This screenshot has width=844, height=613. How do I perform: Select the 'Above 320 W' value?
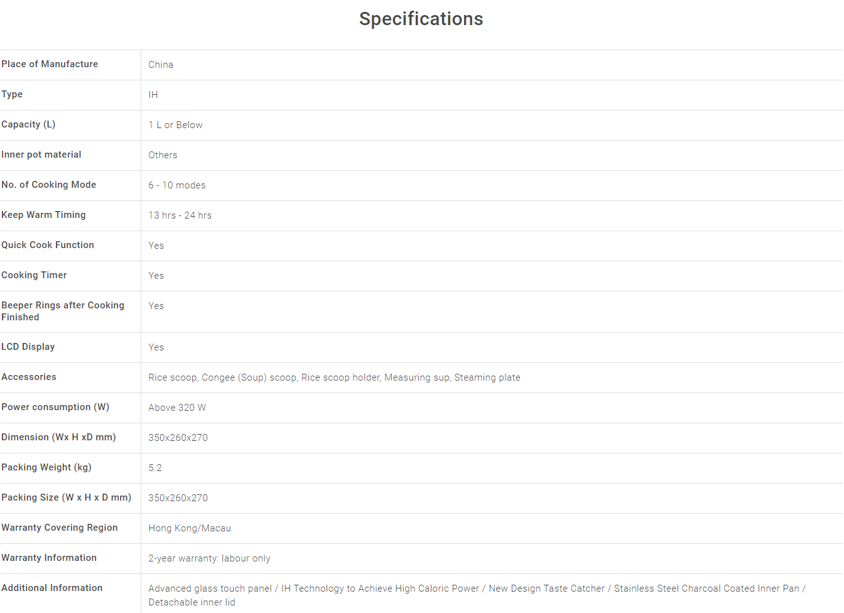click(177, 408)
